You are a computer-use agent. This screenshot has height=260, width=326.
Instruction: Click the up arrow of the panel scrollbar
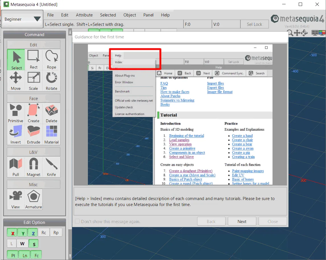[70, 32]
